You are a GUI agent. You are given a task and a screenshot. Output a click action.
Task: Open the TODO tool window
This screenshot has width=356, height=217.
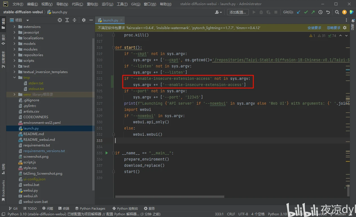point(30,208)
